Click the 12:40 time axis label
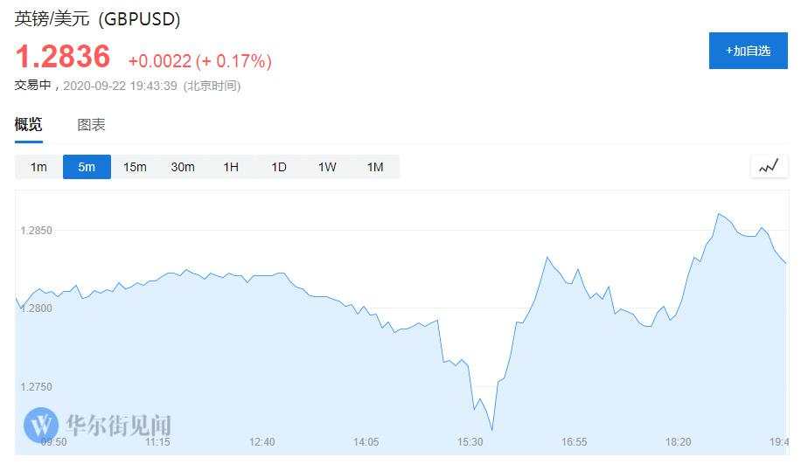This screenshot has width=801, height=464. (x=261, y=442)
